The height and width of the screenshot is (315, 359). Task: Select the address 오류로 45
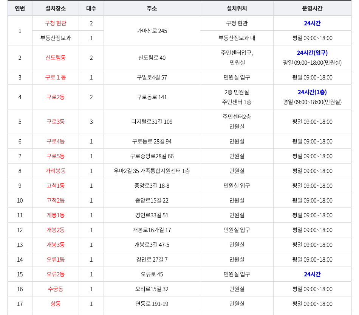pyautogui.click(x=152, y=274)
